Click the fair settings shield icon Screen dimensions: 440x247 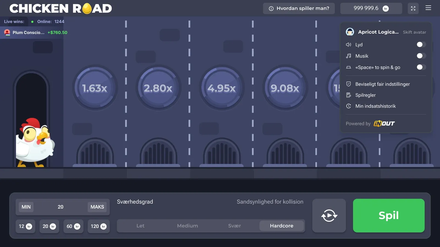click(348, 84)
